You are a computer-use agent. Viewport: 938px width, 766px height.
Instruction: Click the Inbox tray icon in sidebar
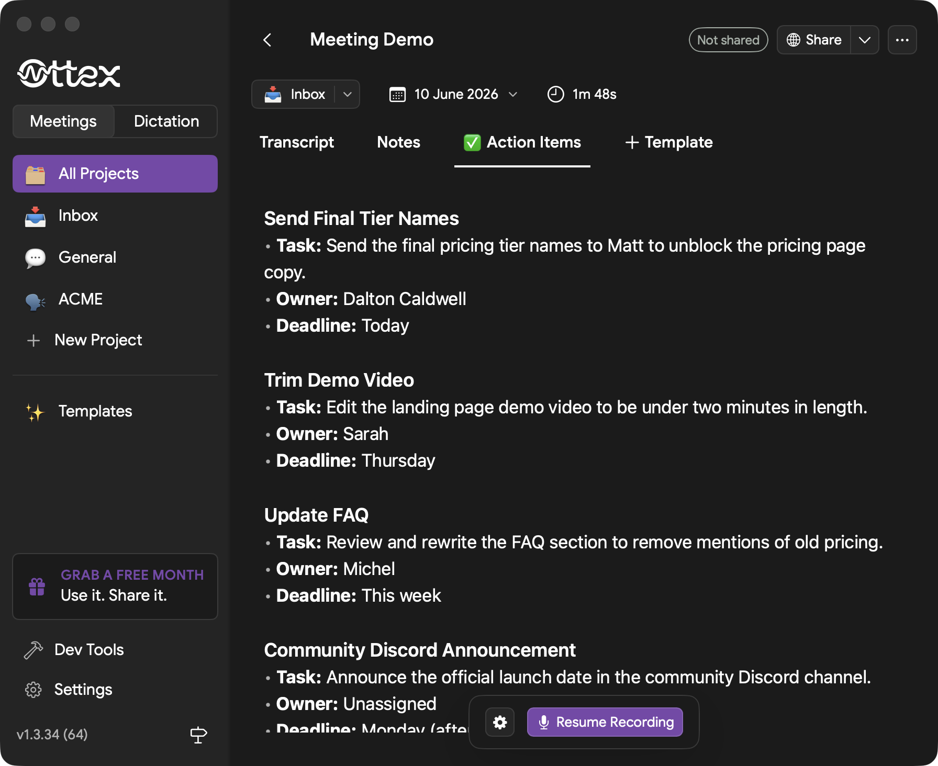pyautogui.click(x=35, y=216)
